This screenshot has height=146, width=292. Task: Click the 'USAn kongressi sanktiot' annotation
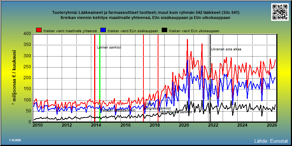pyautogui.click(x=158, y=106)
